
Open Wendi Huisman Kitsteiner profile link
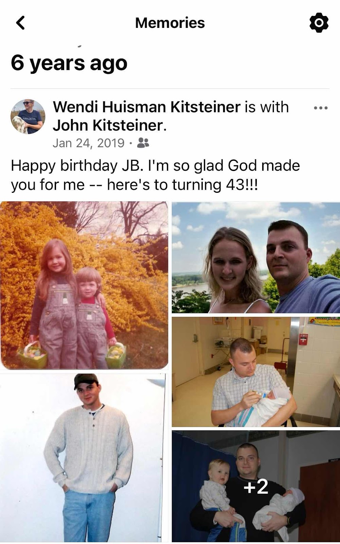point(147,107)
